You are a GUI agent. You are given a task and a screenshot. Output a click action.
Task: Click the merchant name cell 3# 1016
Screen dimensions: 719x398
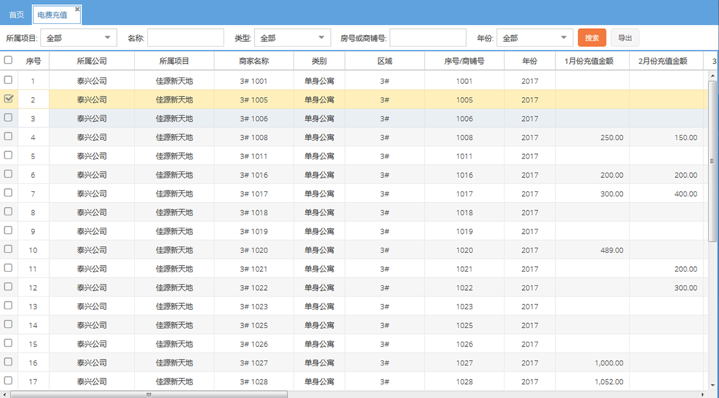[x=254, y=175]
